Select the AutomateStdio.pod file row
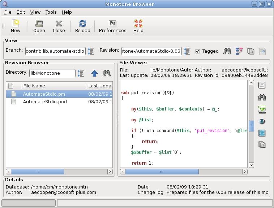Screen dimensions: 274x208 pos(45,102)
